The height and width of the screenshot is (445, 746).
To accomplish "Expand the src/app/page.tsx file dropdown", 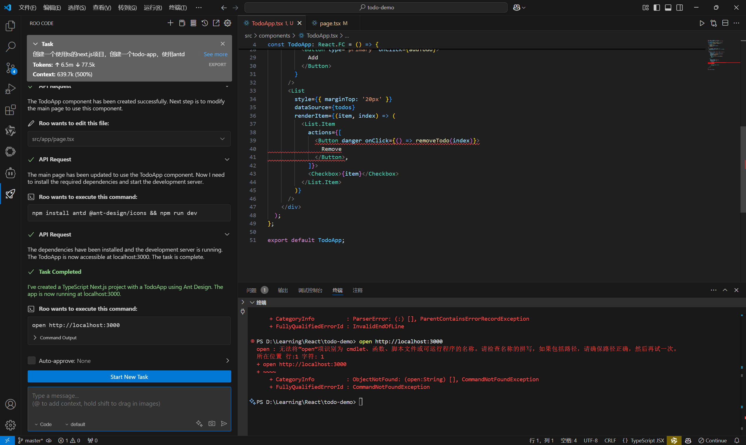I will tap(222, 139).
